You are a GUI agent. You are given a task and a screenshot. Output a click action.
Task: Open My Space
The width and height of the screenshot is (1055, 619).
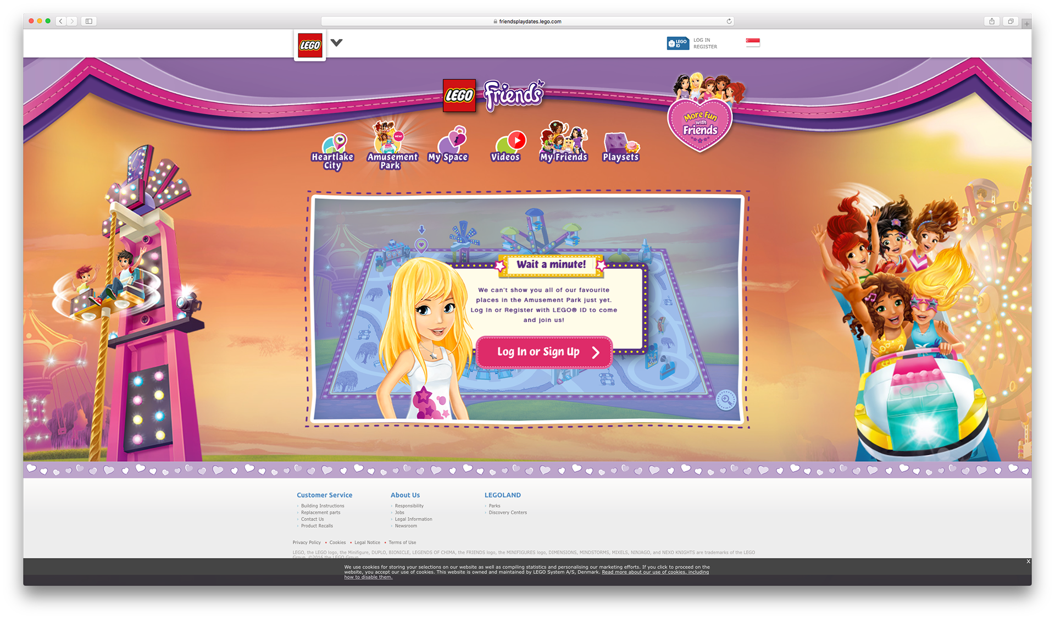click(448, 145)
